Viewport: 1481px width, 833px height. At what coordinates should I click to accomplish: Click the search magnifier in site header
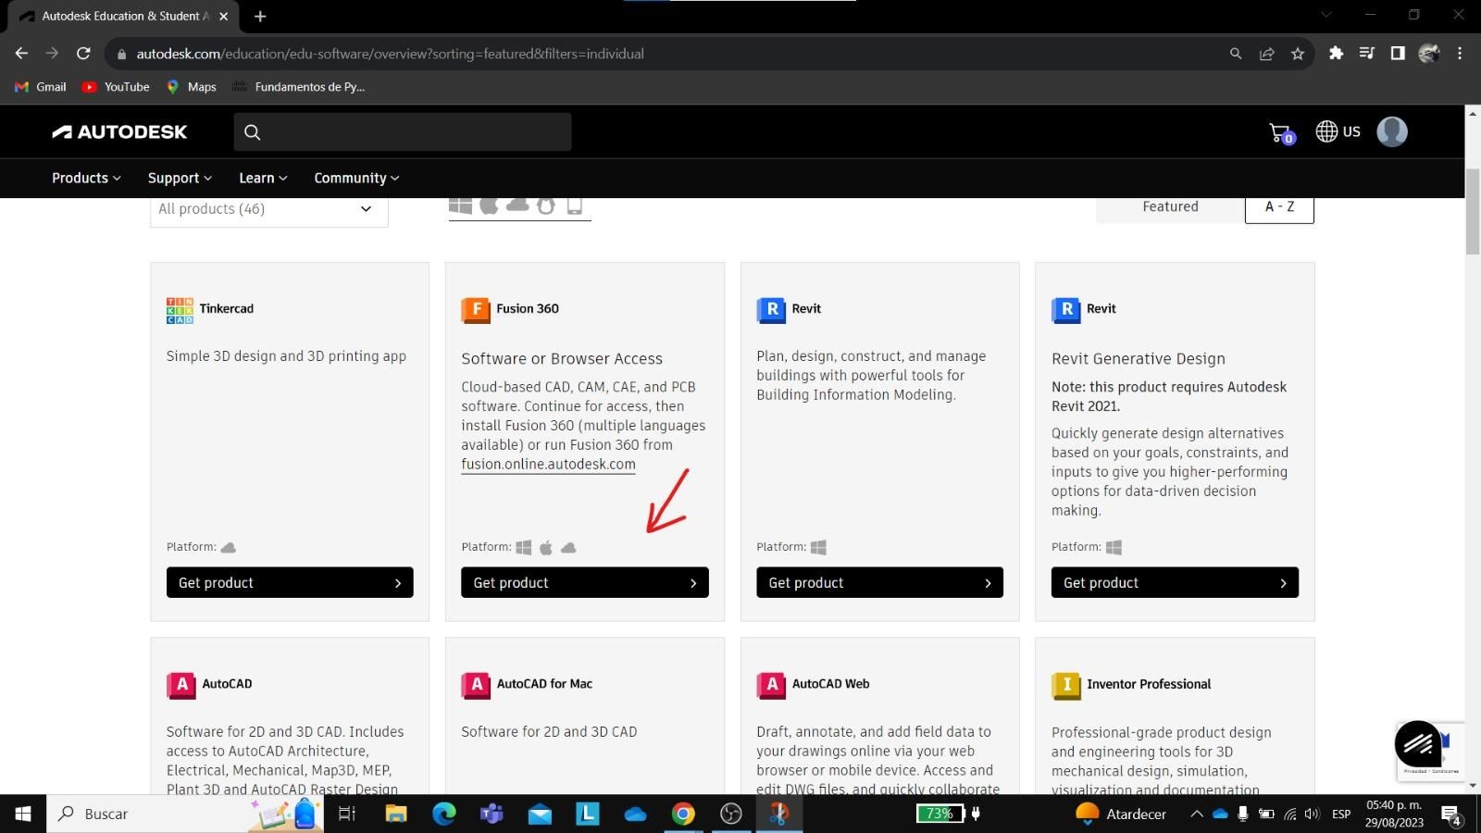pos(252,132)
